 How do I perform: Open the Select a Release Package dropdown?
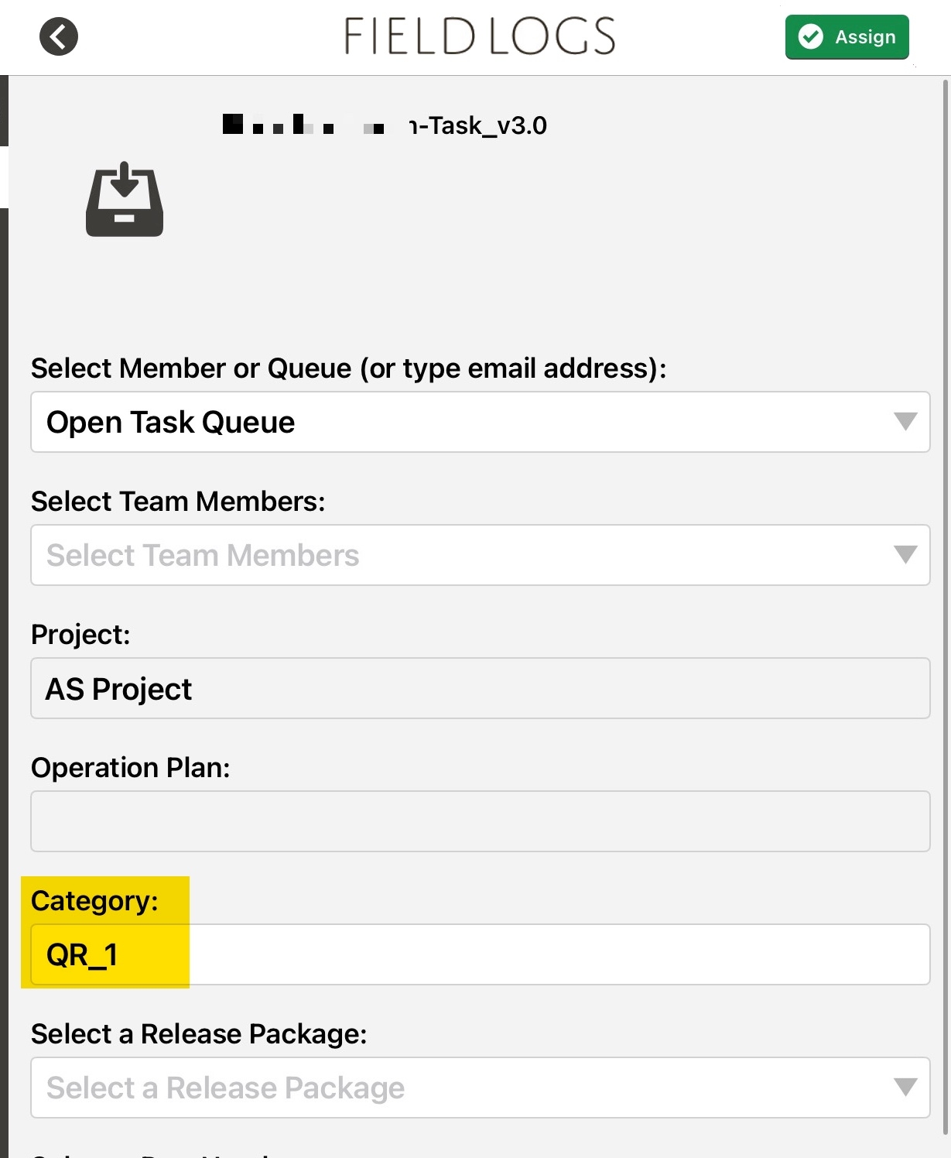464,1088
